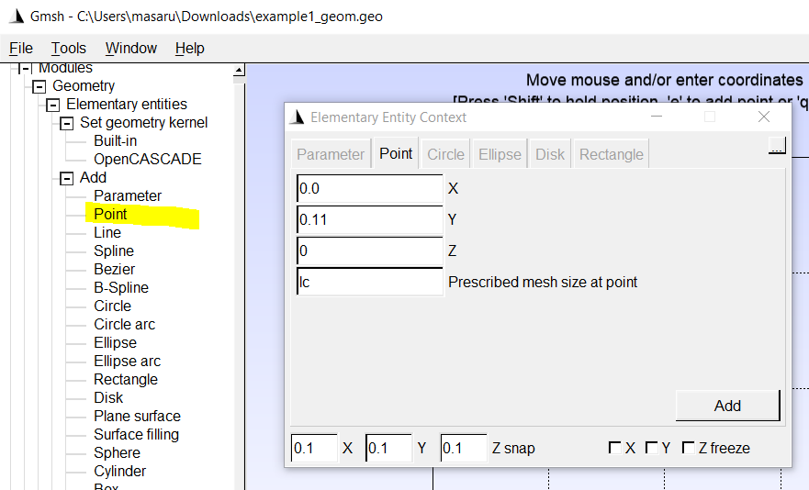Select Bezier in the Add tree

tap(114, 269)
